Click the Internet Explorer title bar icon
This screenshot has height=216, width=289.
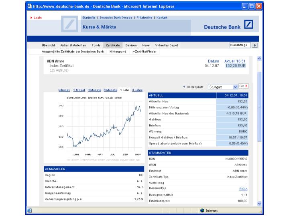(30, 6)
